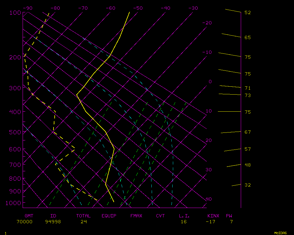294x235 pixels.
Task: Click the EQUIP column label
Action: pos(109,216)
